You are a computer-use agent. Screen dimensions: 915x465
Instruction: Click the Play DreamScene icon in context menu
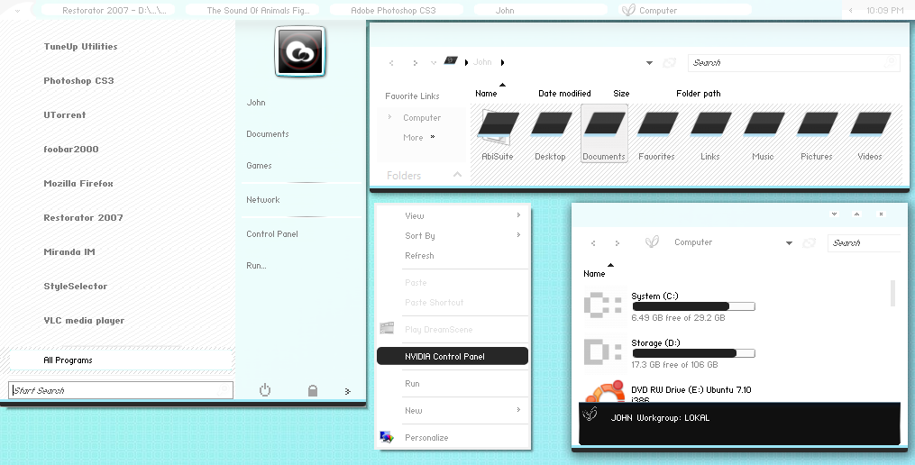(387, 329)
